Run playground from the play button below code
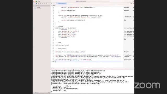Screen dimensions: 167x94 pyautogui.click(x=53, y=61)
